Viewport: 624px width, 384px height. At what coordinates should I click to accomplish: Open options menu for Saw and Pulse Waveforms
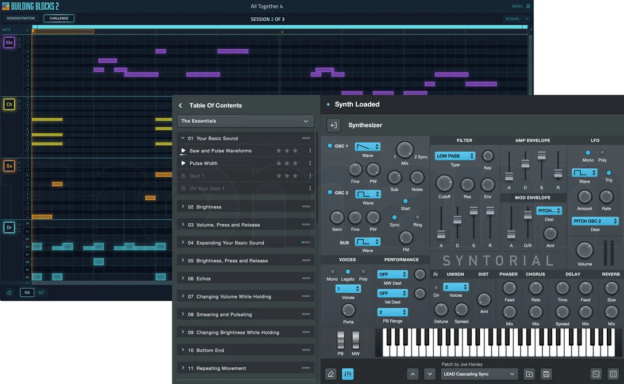tap(310, 150)
